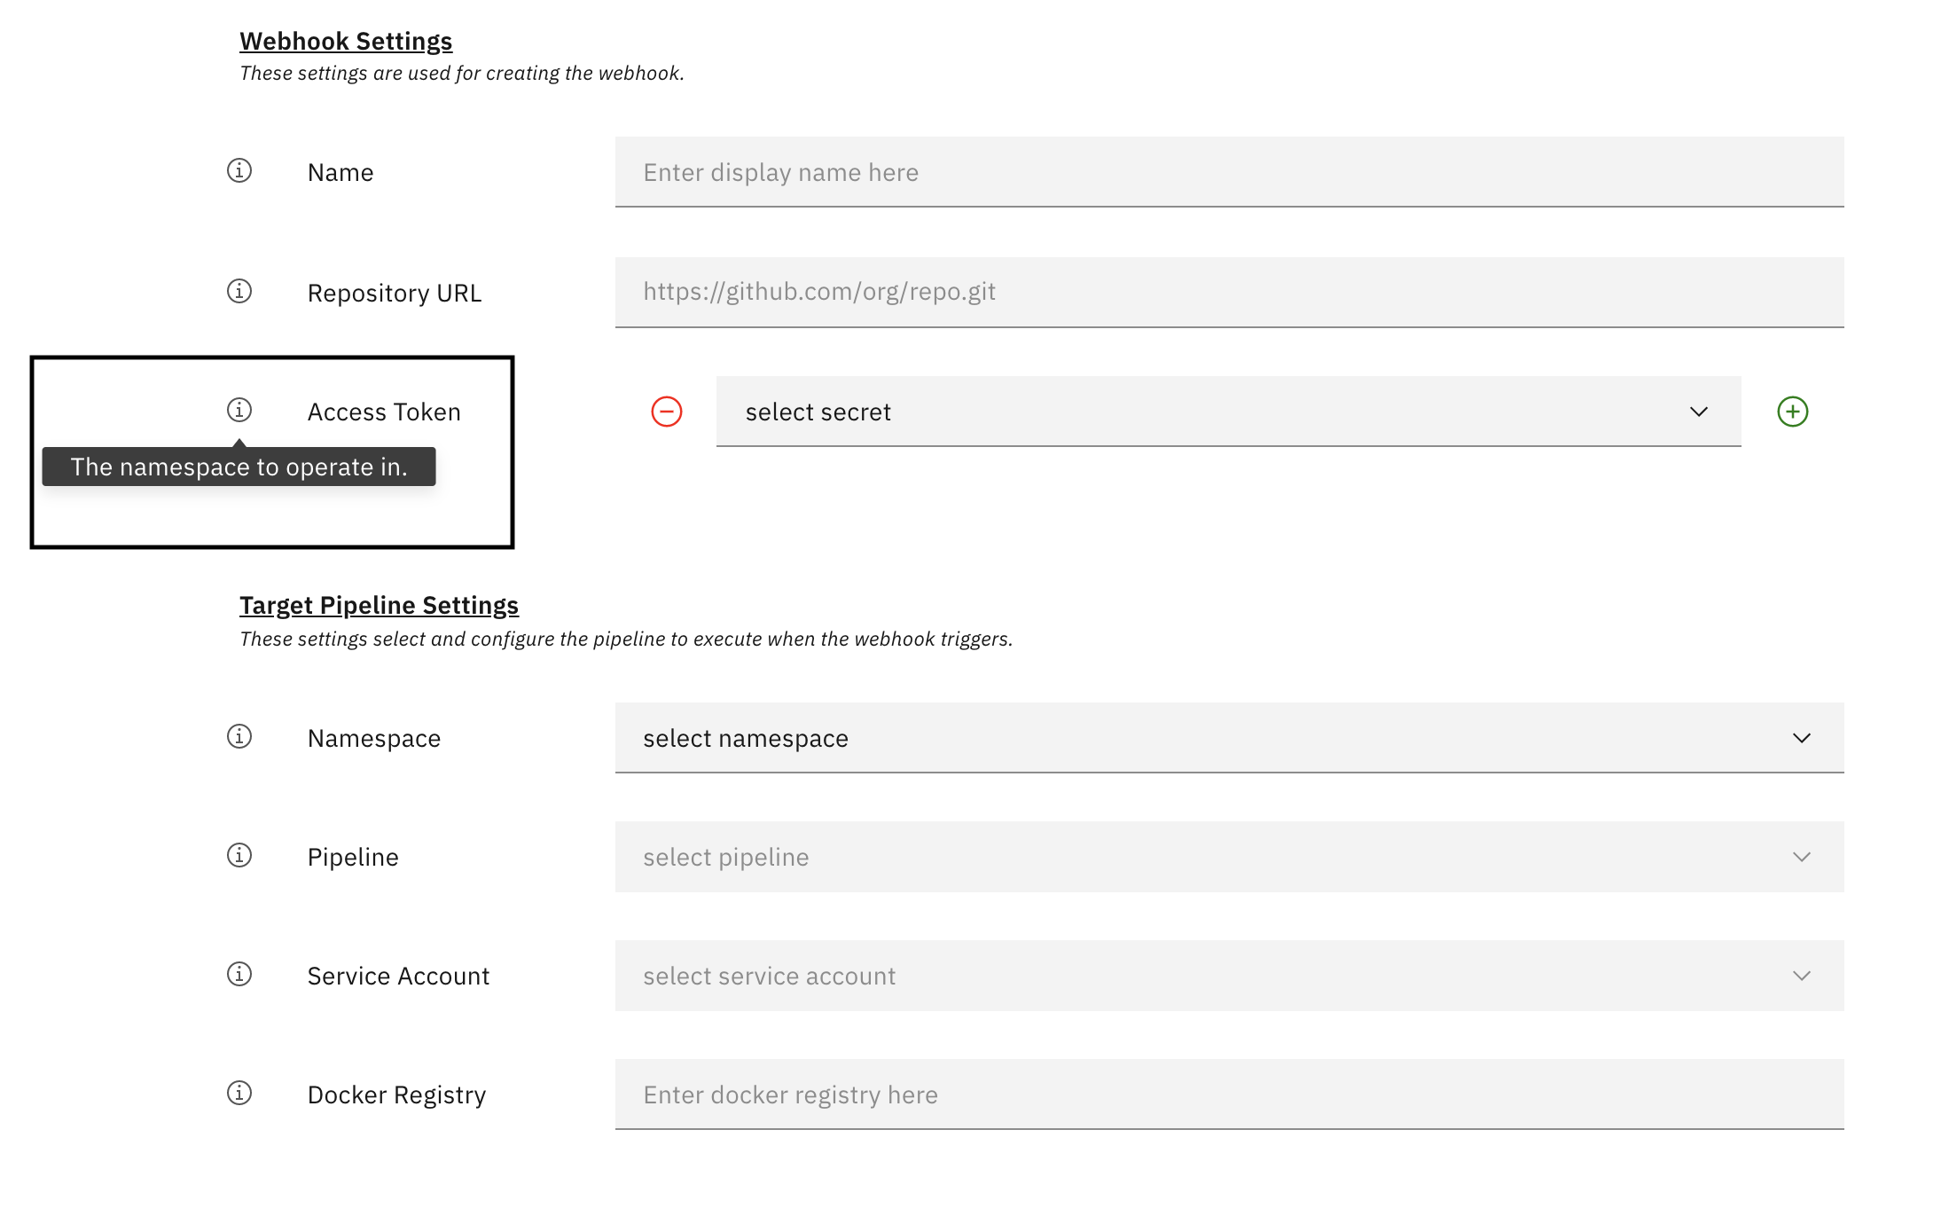Click the Access Token info icon

pos(239,410)
